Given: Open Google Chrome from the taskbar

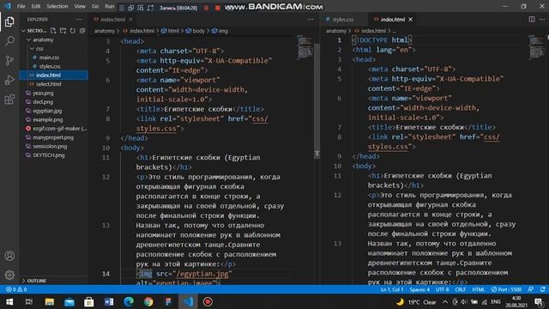Looking at the screenshot, I should point(148,301).
